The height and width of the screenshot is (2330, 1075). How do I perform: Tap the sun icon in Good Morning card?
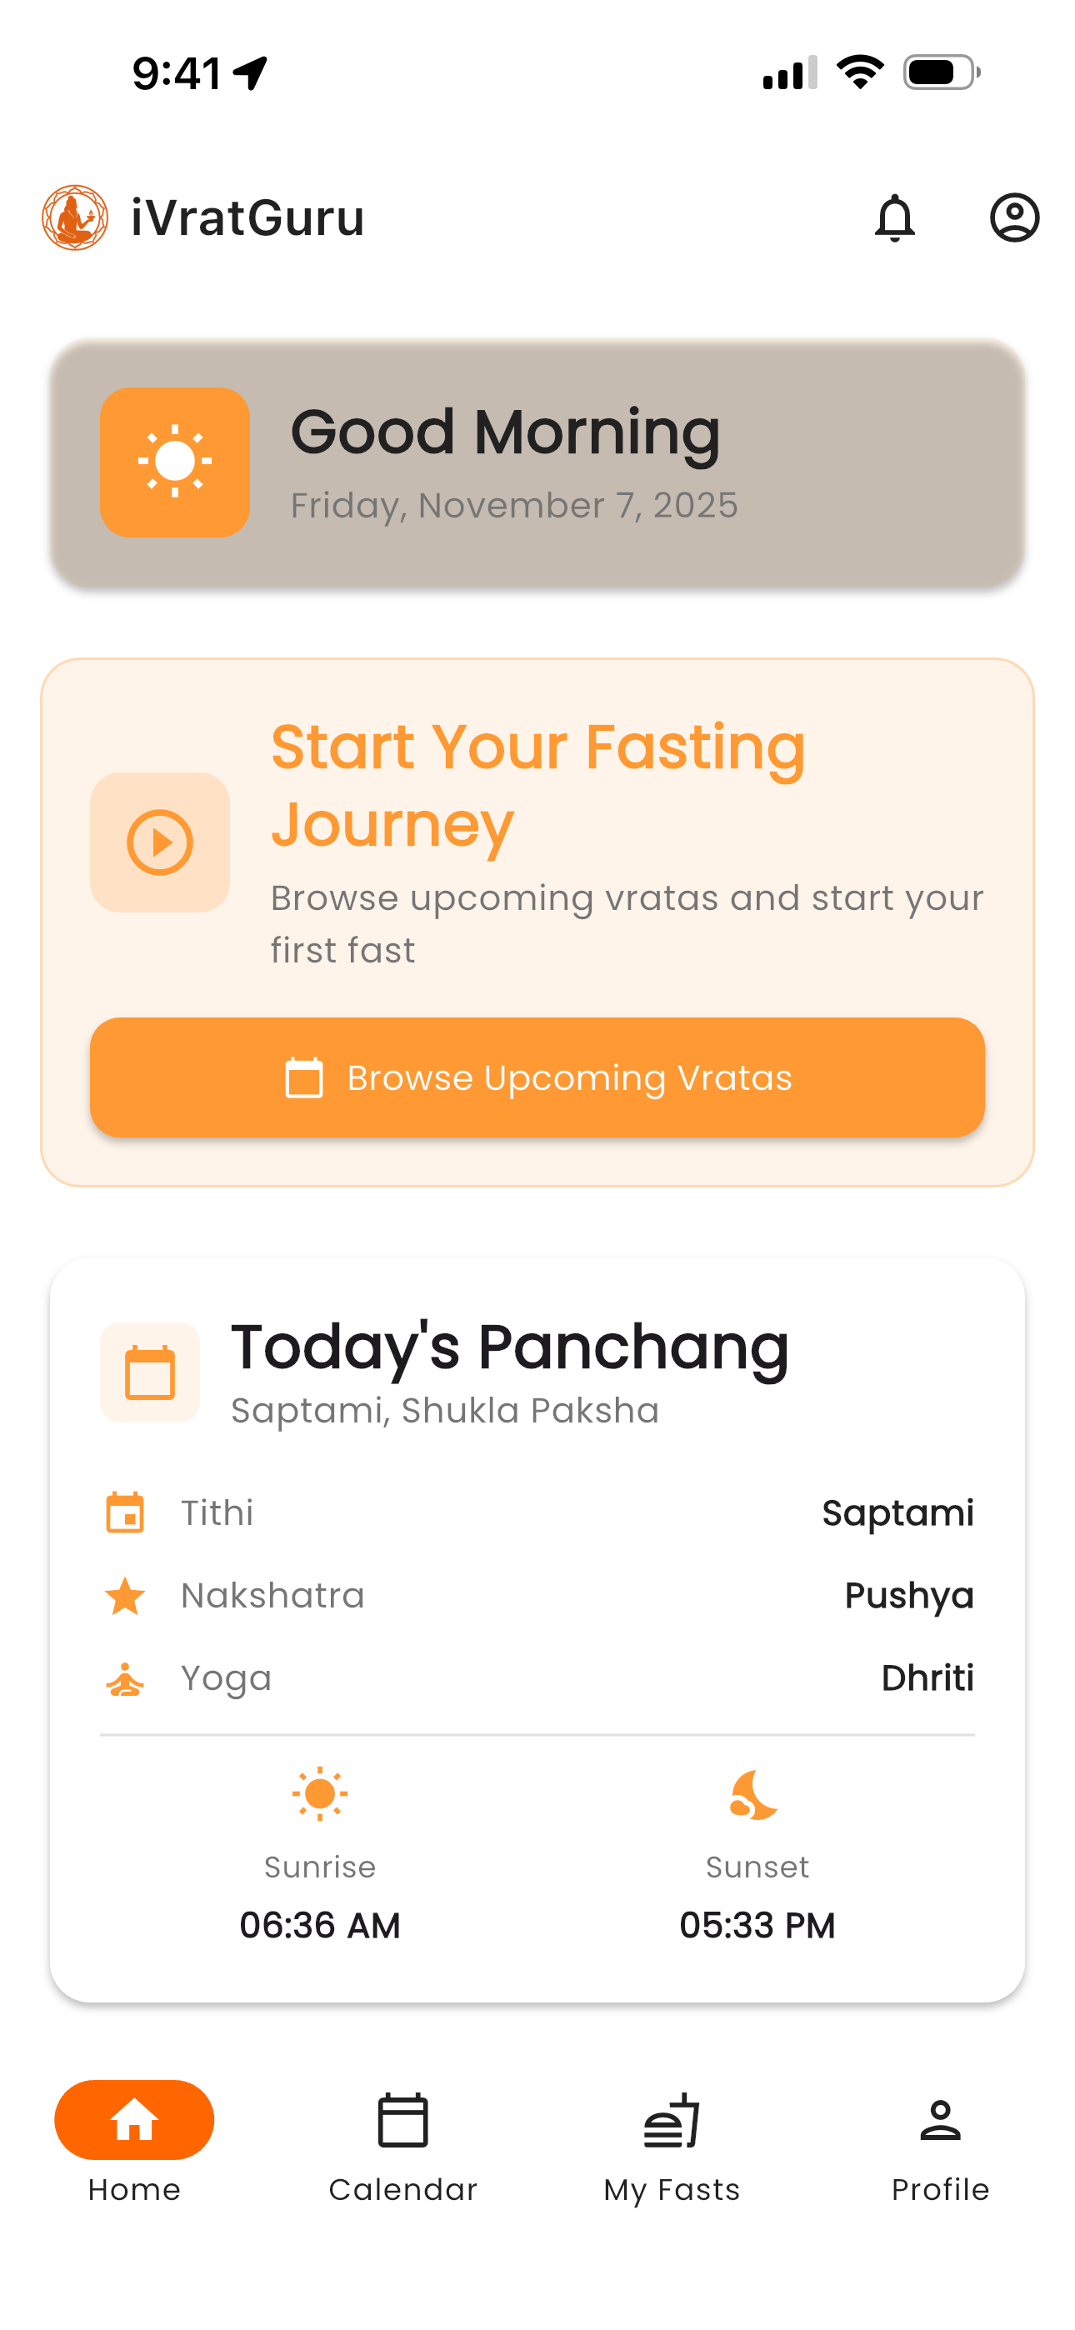175,462
